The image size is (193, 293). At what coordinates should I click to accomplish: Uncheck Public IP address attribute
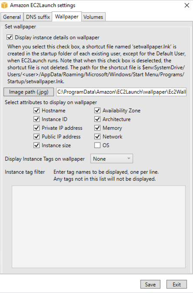tap(37, 137)
